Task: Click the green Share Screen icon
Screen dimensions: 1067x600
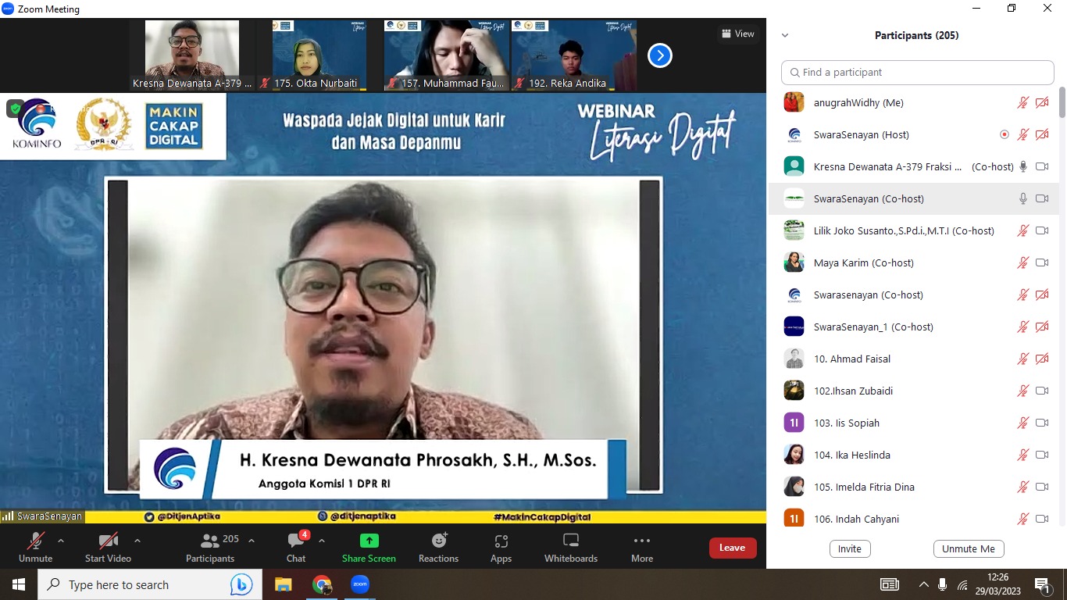Action: coord(369,541)
